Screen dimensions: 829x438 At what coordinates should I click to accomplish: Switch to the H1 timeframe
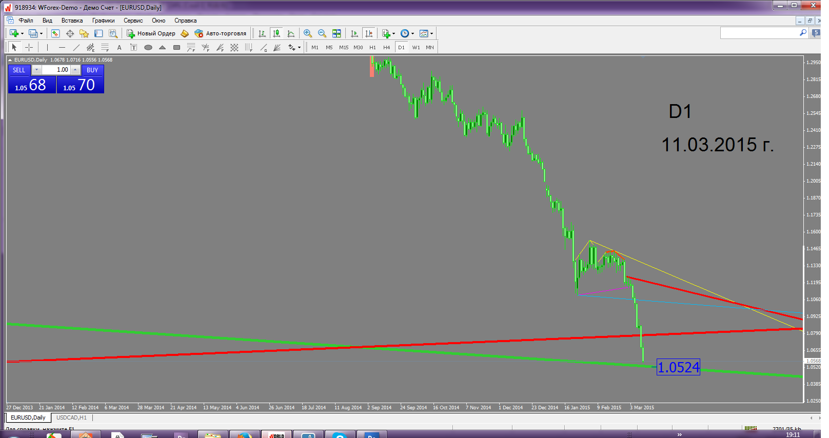tap(372, 47)
